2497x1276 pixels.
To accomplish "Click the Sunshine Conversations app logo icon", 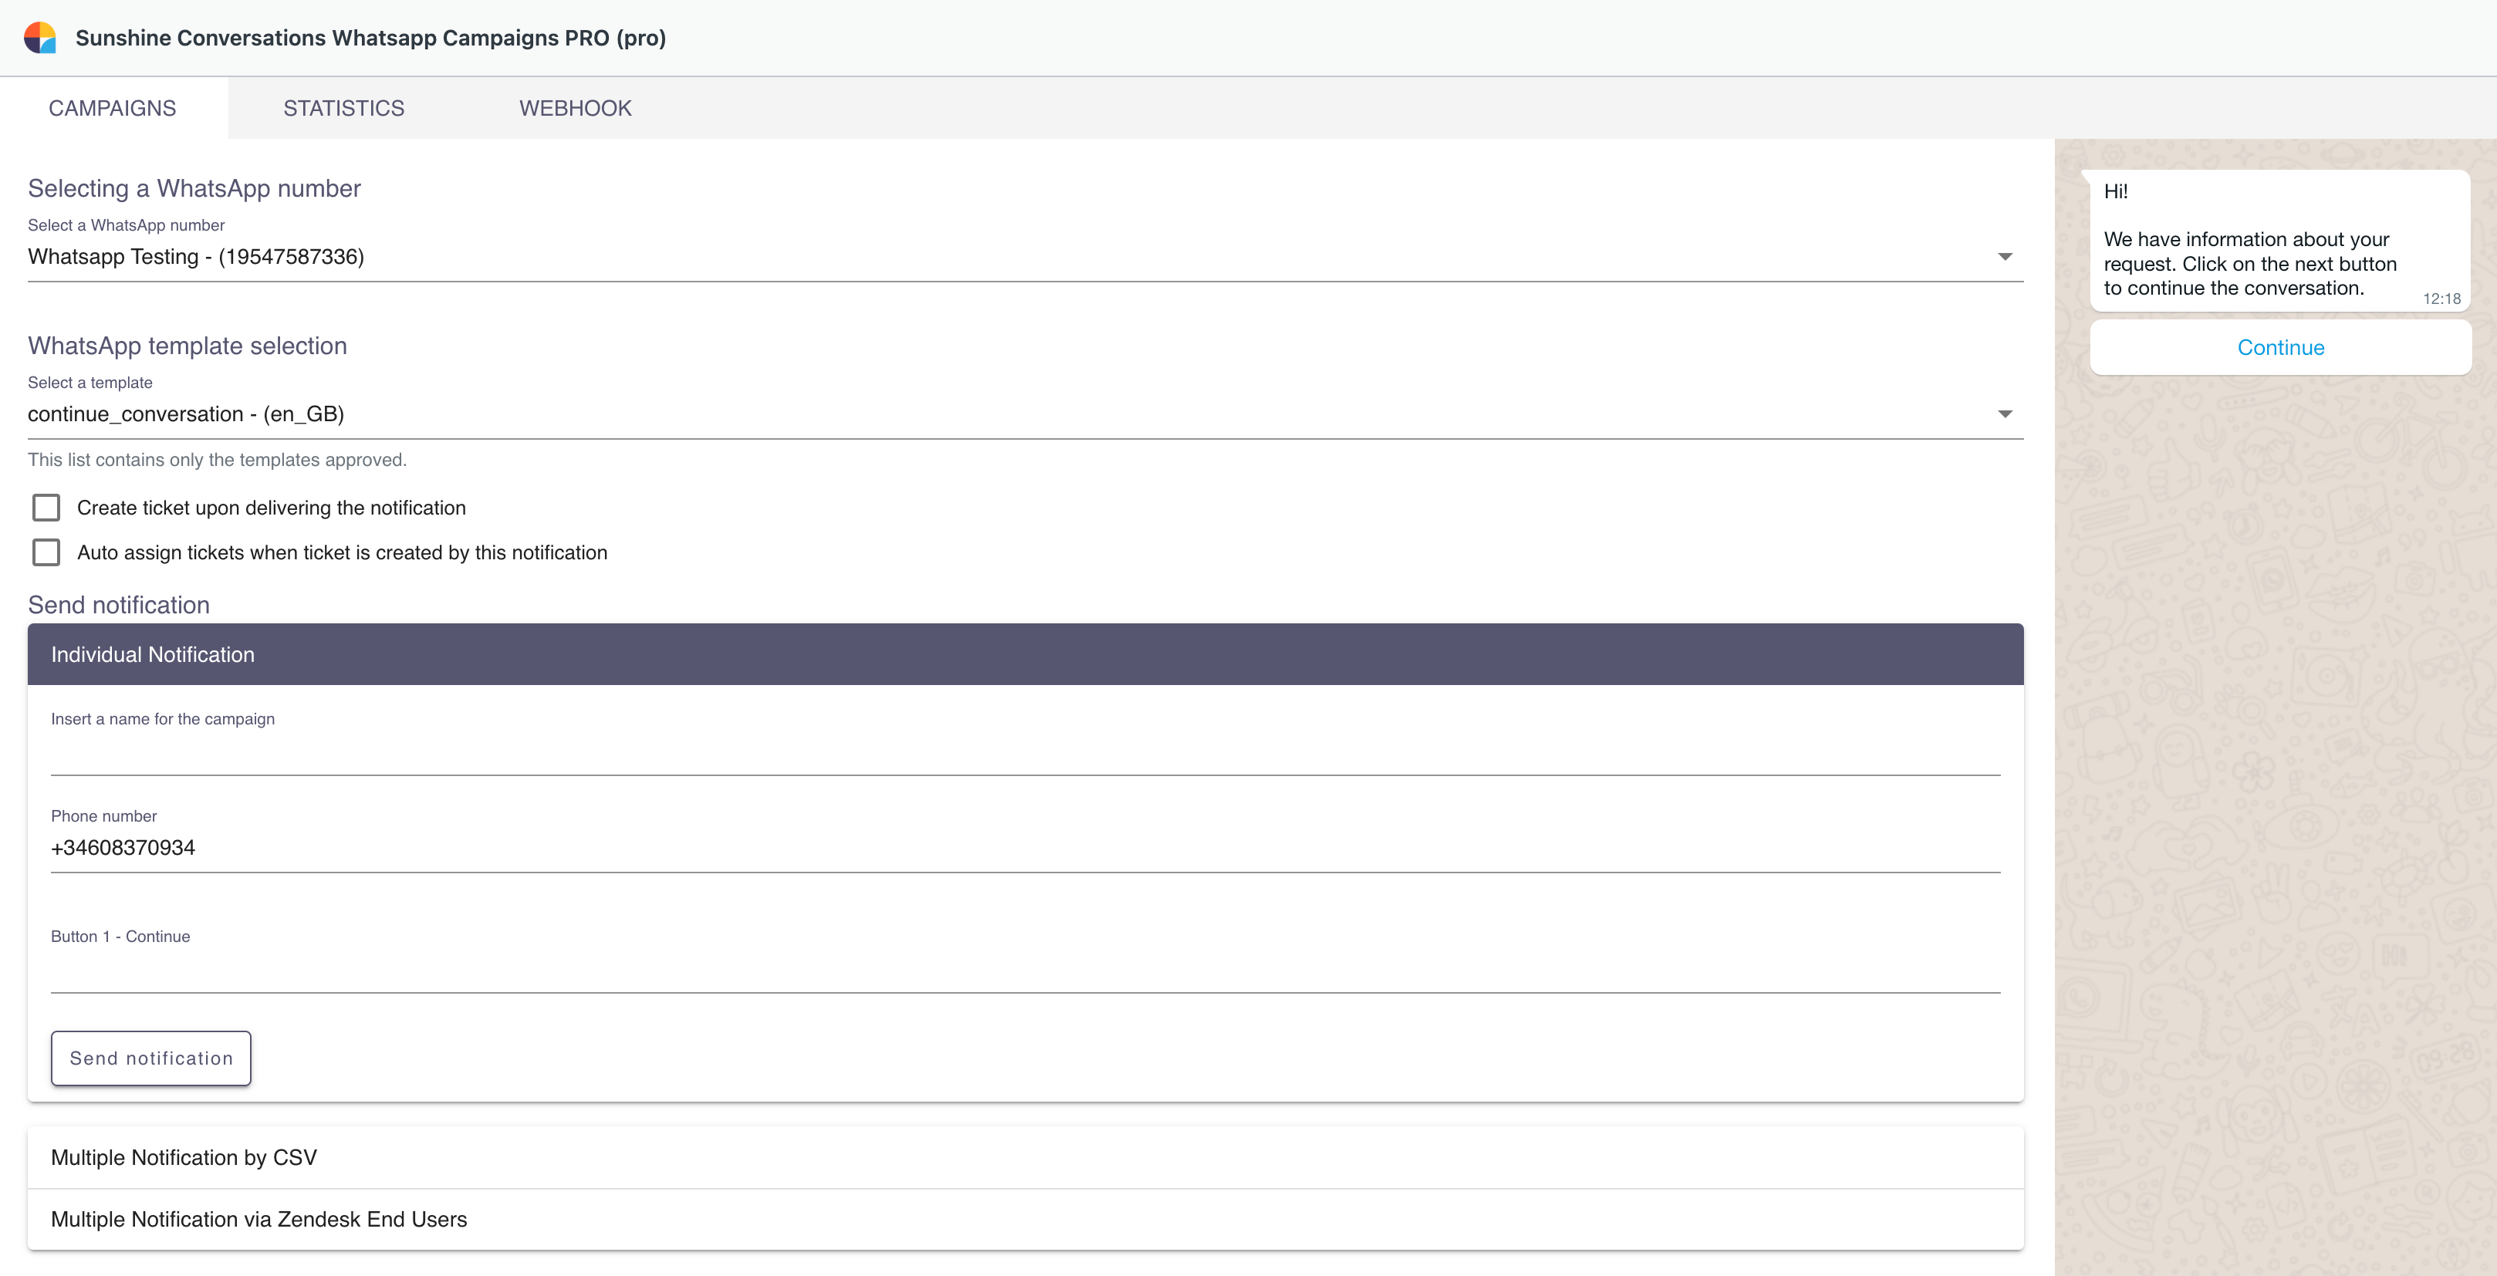I will [x=40, y=38].
